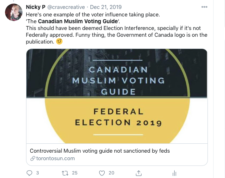Open Nicky P's profile picture
The height and width of the screenshot is (178, 225).
[14, 12]
